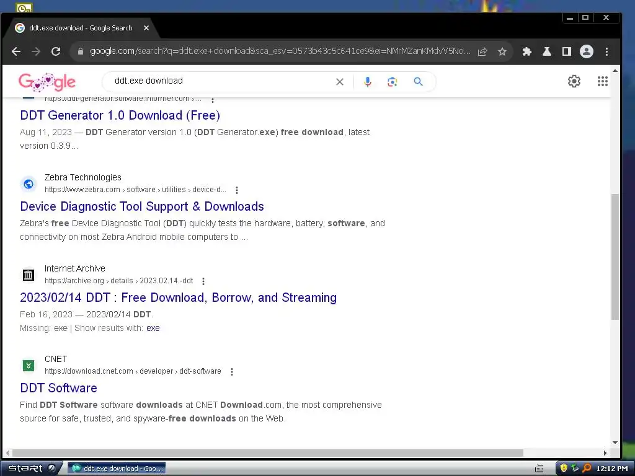Submit search with magnifier icon
The height and width of the screenshot is (476, 635).
pos(419,82)
